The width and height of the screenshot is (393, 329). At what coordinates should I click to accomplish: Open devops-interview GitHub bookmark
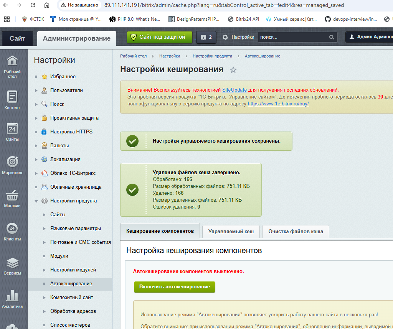tap(350, 19)
